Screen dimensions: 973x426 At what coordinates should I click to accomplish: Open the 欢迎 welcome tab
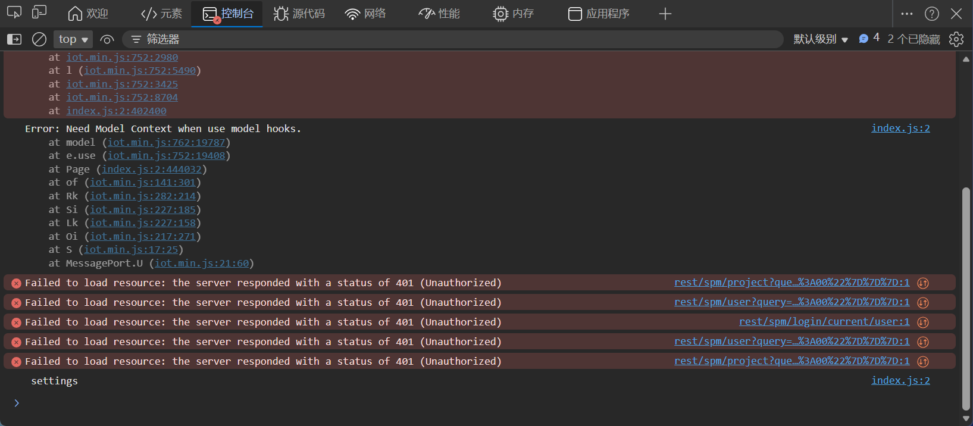(88, 14)
